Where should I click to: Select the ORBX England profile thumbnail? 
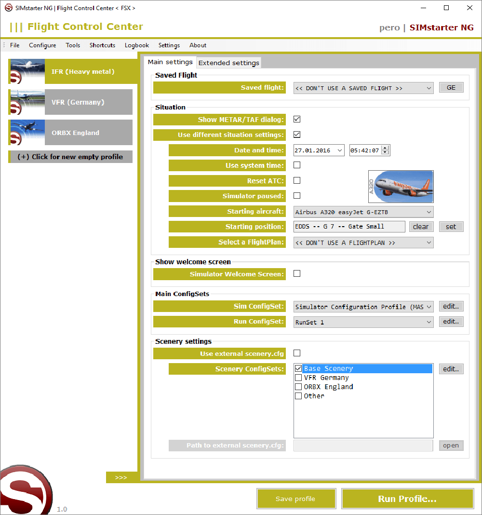27,133
